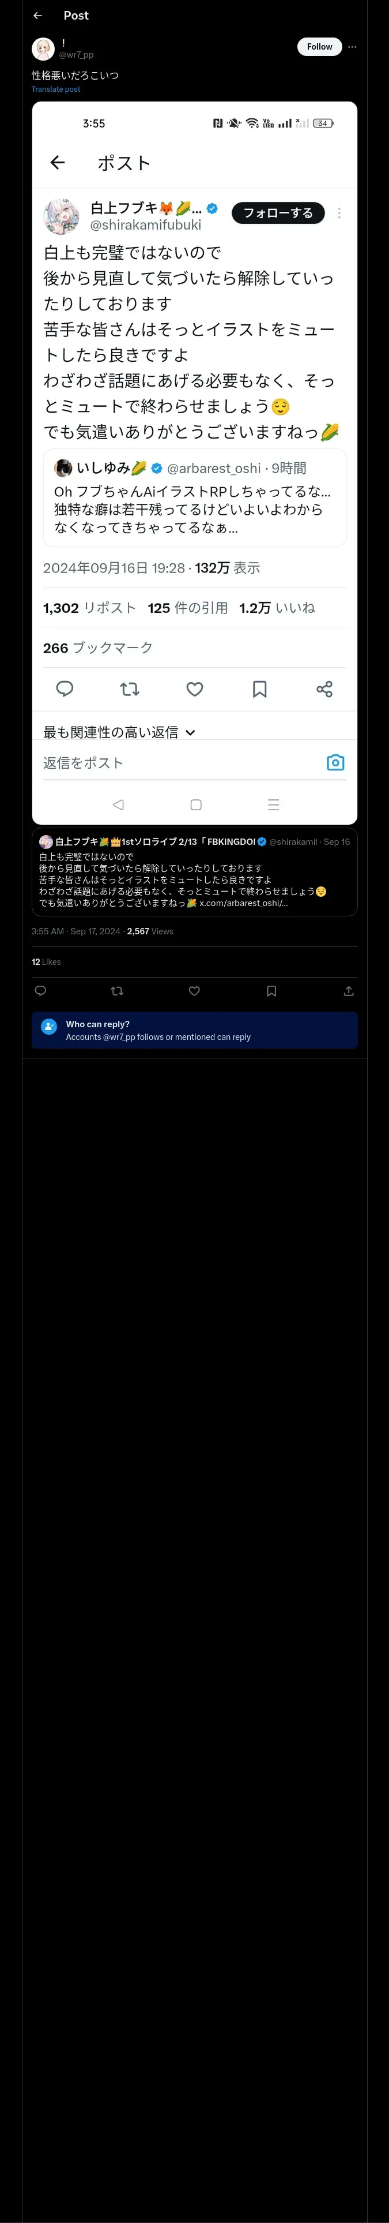Open the x.com/arbarest_oshi link in quote
389x2223 pixels.
pos(243,903)
